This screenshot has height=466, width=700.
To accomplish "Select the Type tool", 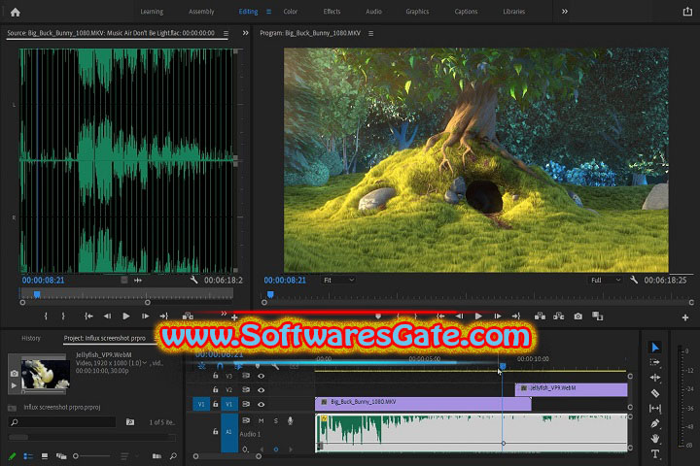I will tap(655, 454).
